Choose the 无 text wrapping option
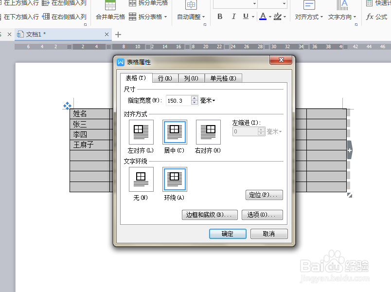The height and width of the screenshot is (292, 391). pyautogui.click(x=141, y=179)
